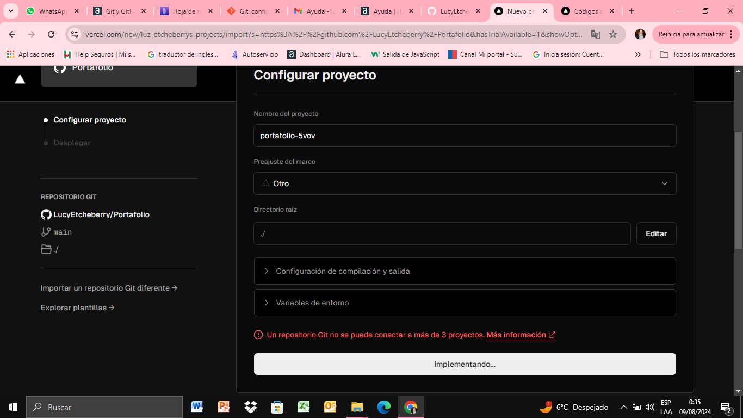The image size is (743, 418).
Task: Open volume control in system tray
Action: click(649, 407)
